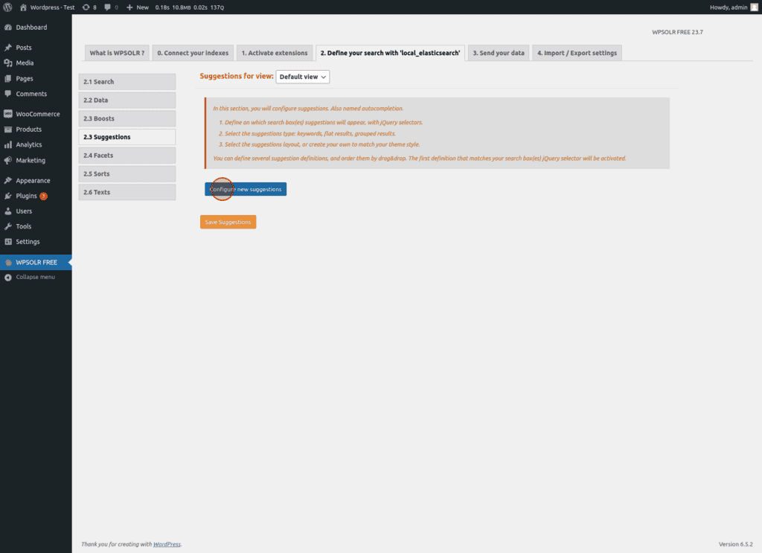
Task: Click the Appearance paintbrush icon
Action: [7, 180]
